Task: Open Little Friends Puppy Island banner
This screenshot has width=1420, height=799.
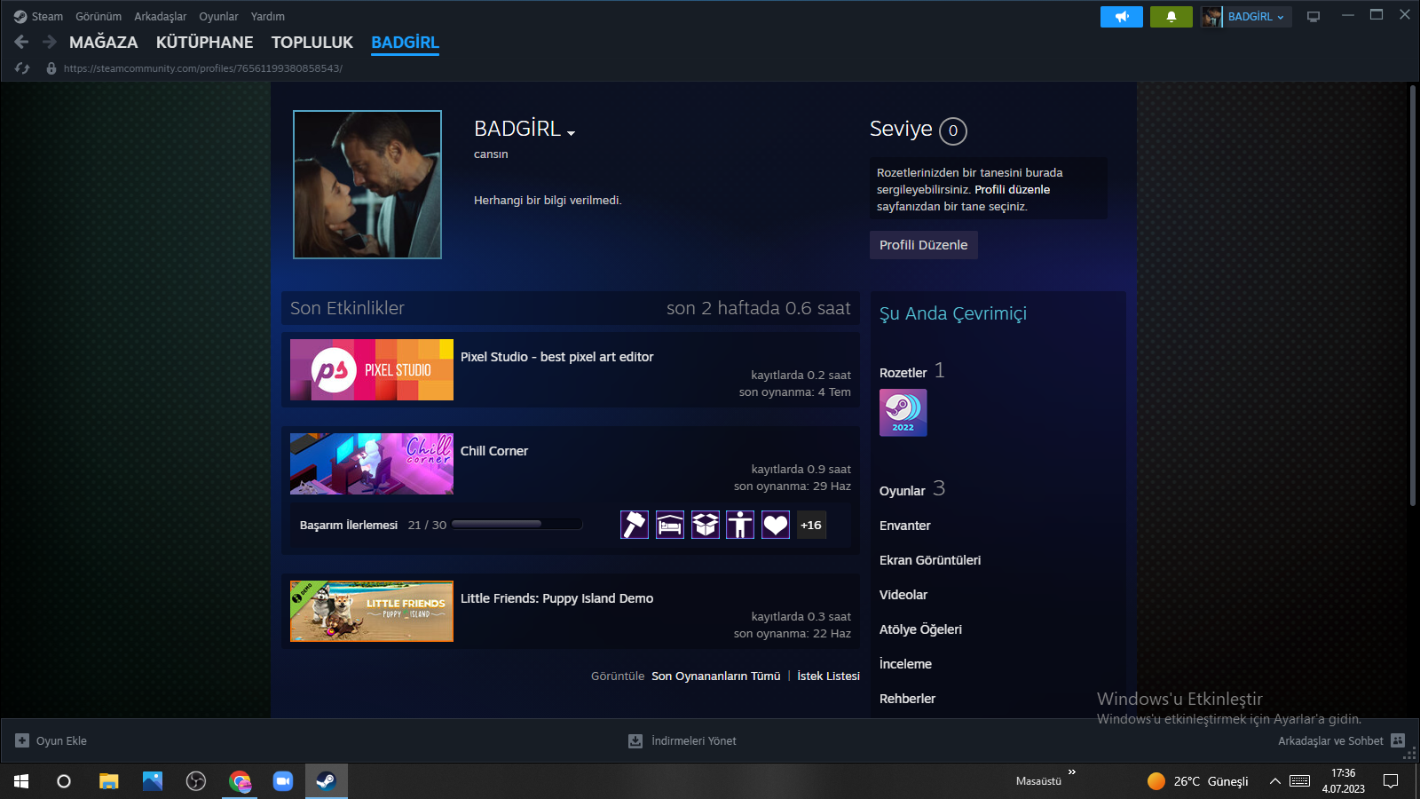Action: point(372,611)
